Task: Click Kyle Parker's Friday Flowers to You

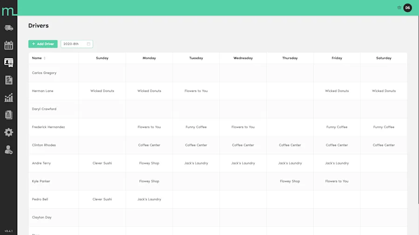Action: point(337,181)
